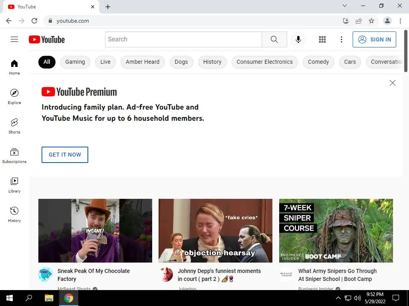Open 'Sneak Peak Of My Chocolate Factory' title
The width and height of the screenshot is (409, 306).
click(x=93, y=275)
